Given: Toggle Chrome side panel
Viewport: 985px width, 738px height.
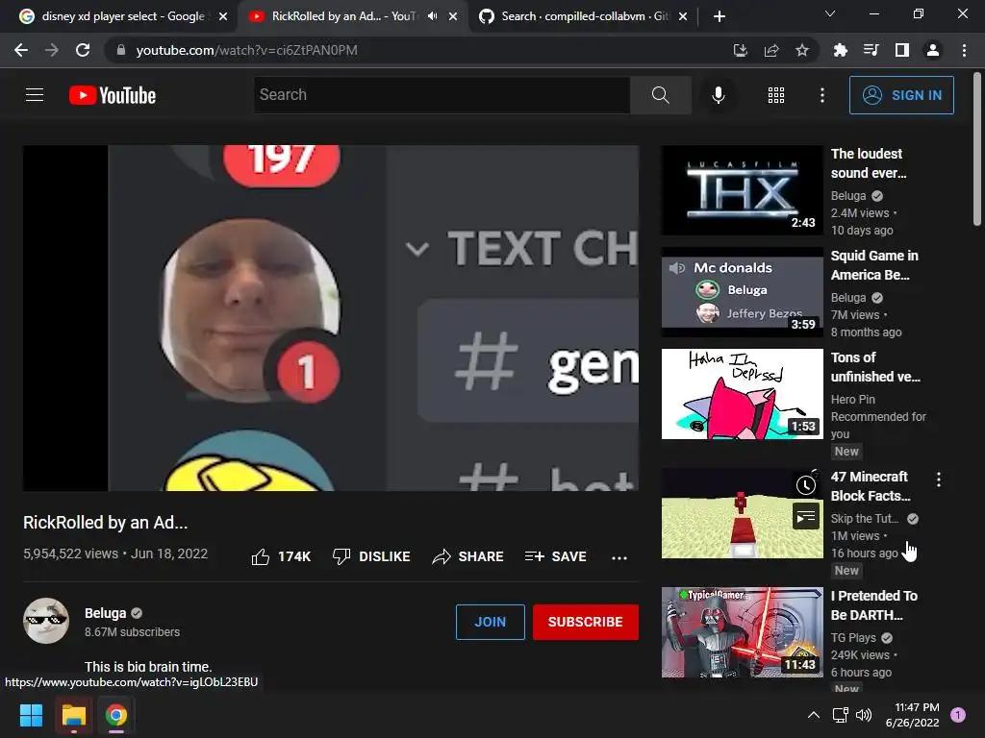Looking at the screenshot, I should 902,50.
